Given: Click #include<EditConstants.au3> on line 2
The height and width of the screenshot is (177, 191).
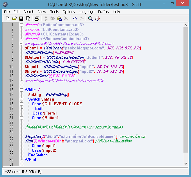Looking at the screenshot, I should tap(52, 29).
